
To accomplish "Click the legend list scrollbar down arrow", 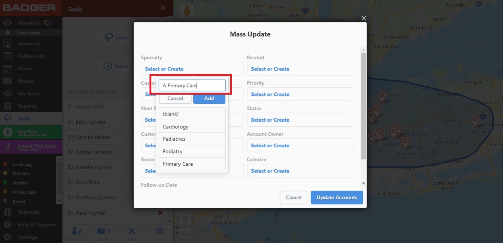I will pyautogui.click(x=59, y=201).
